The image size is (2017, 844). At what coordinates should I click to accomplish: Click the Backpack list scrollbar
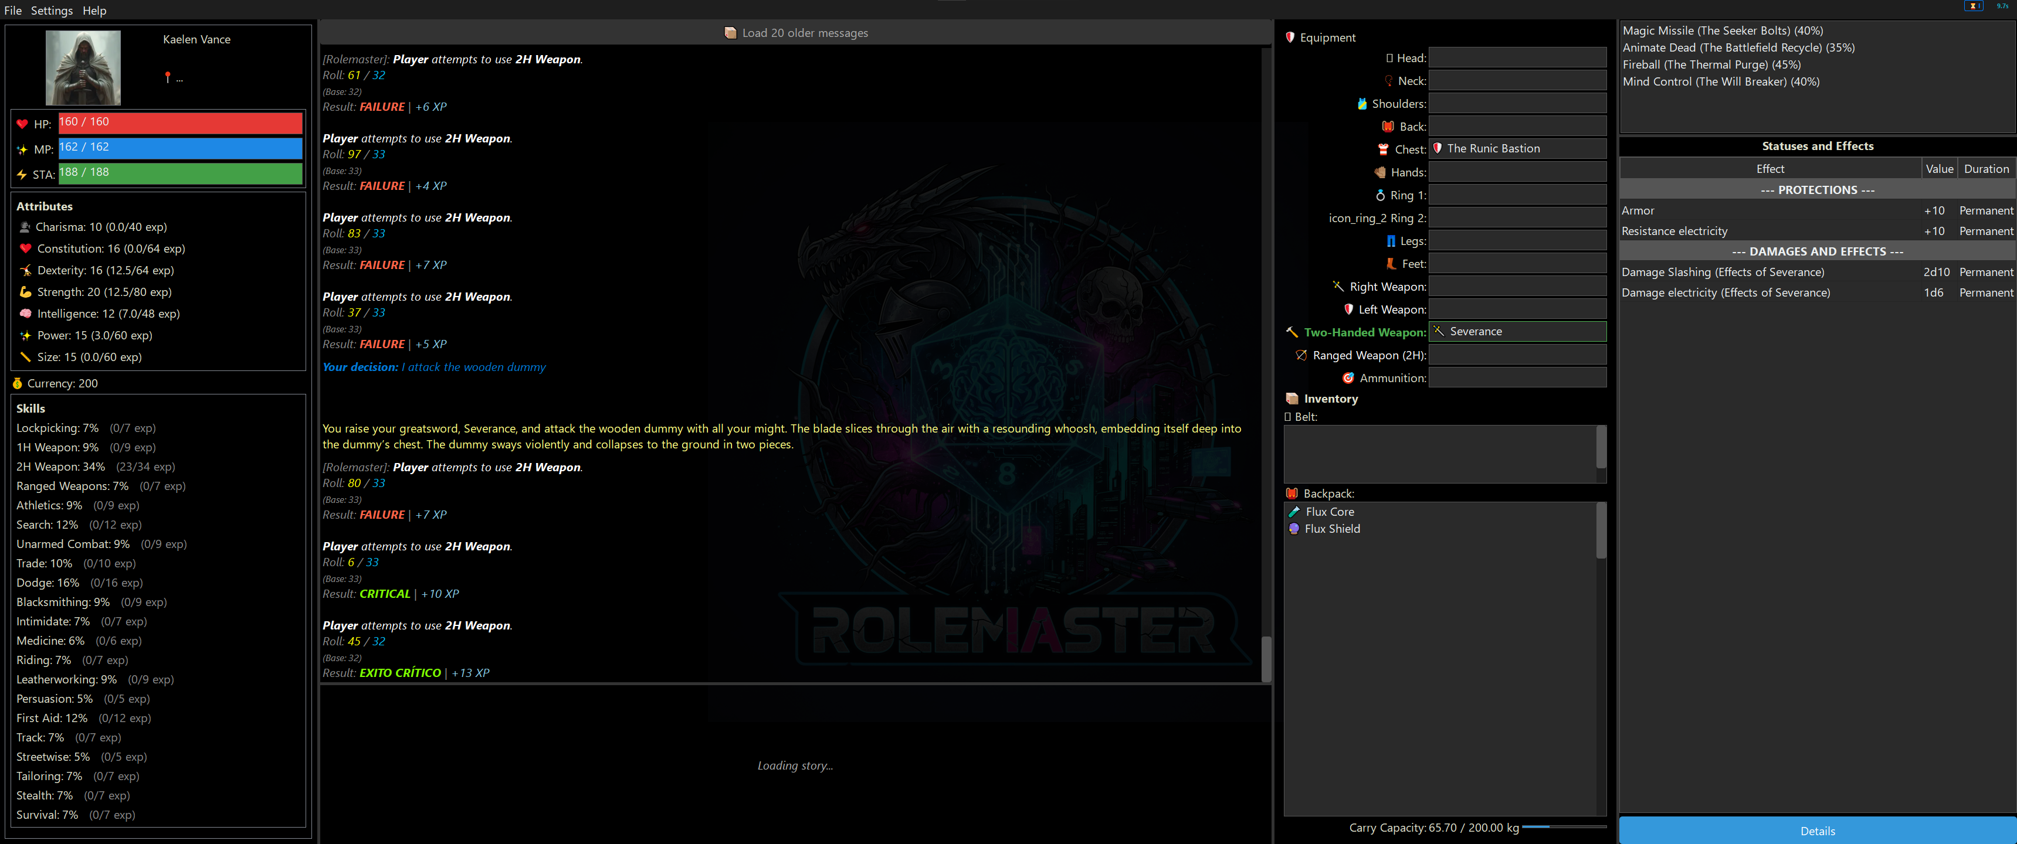point(1601,530)
